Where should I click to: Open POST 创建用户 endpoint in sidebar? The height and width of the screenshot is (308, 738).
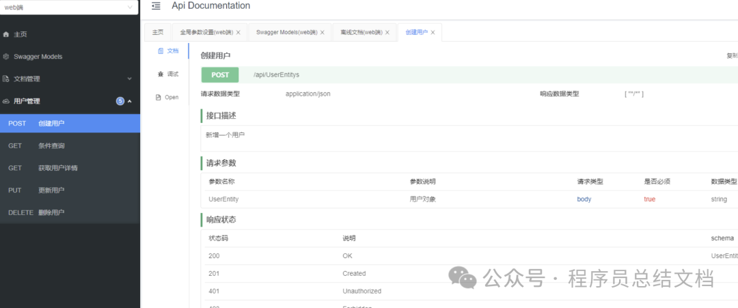70,123
